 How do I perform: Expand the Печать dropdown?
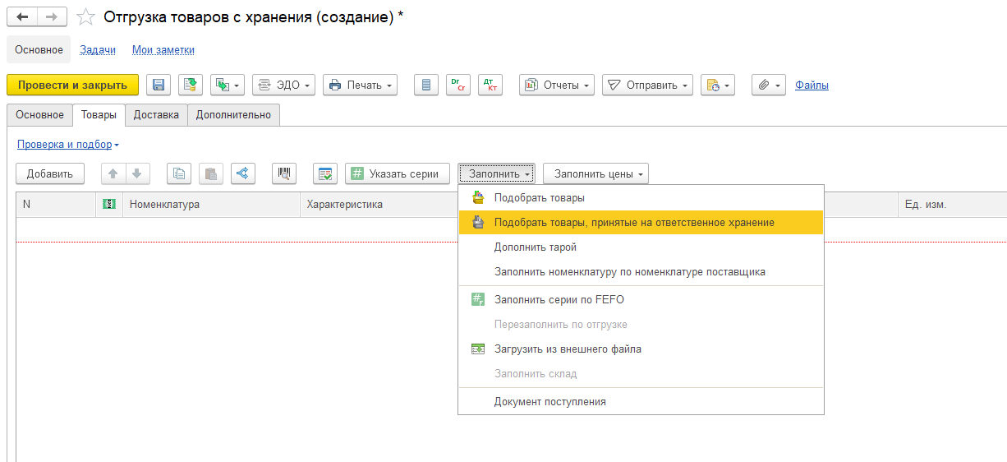[361, 85]
